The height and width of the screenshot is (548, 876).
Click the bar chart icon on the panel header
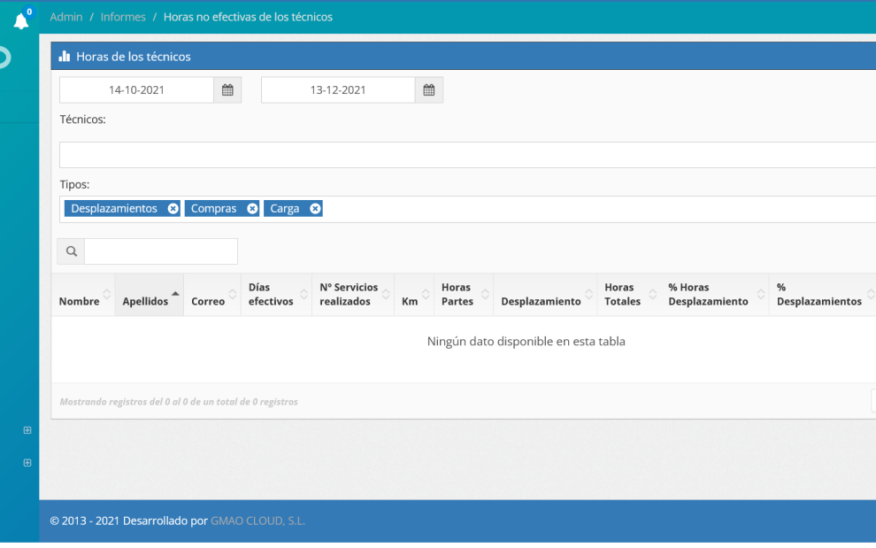click(x=65, y=56)
